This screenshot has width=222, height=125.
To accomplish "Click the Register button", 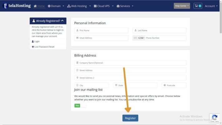I will point(130,118).
